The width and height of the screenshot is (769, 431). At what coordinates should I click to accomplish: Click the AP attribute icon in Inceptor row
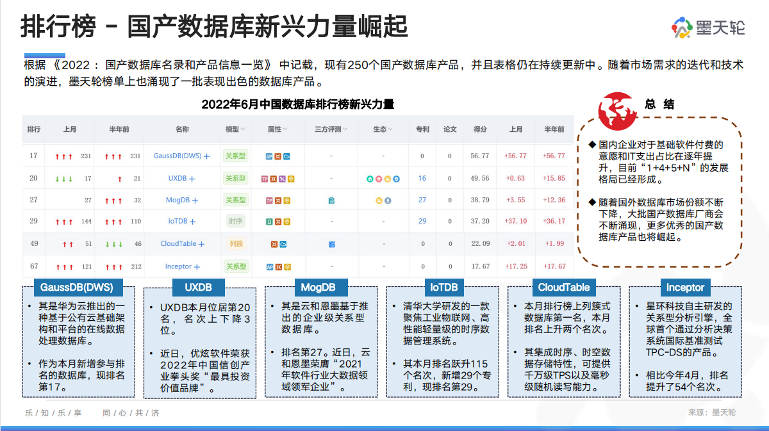[x=270, y=267]
